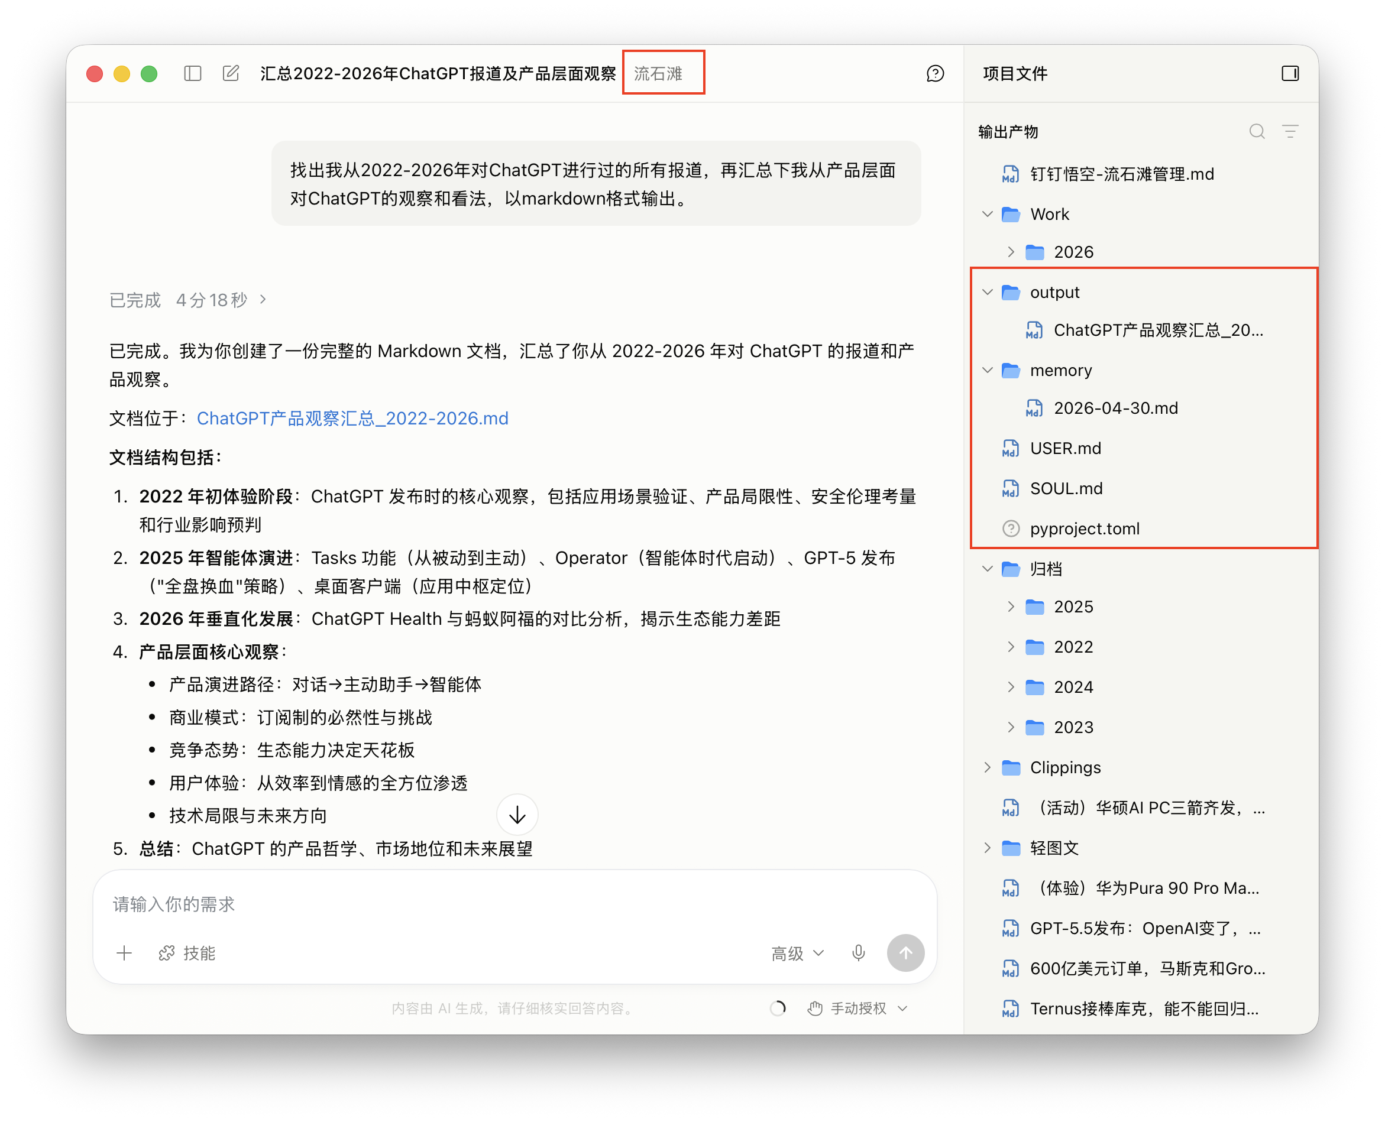Collapse the output folder in the file tree

click(986, 292)
